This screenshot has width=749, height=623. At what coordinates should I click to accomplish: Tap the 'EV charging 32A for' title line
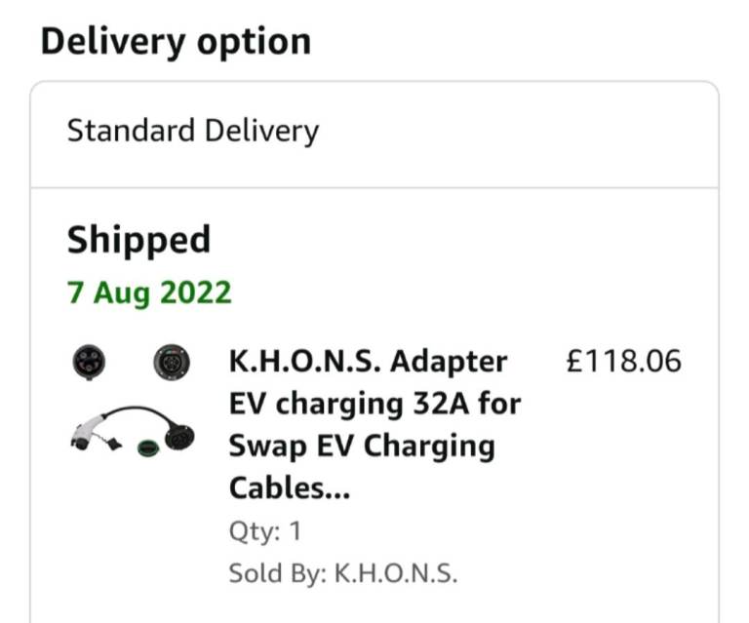point(374,404)
